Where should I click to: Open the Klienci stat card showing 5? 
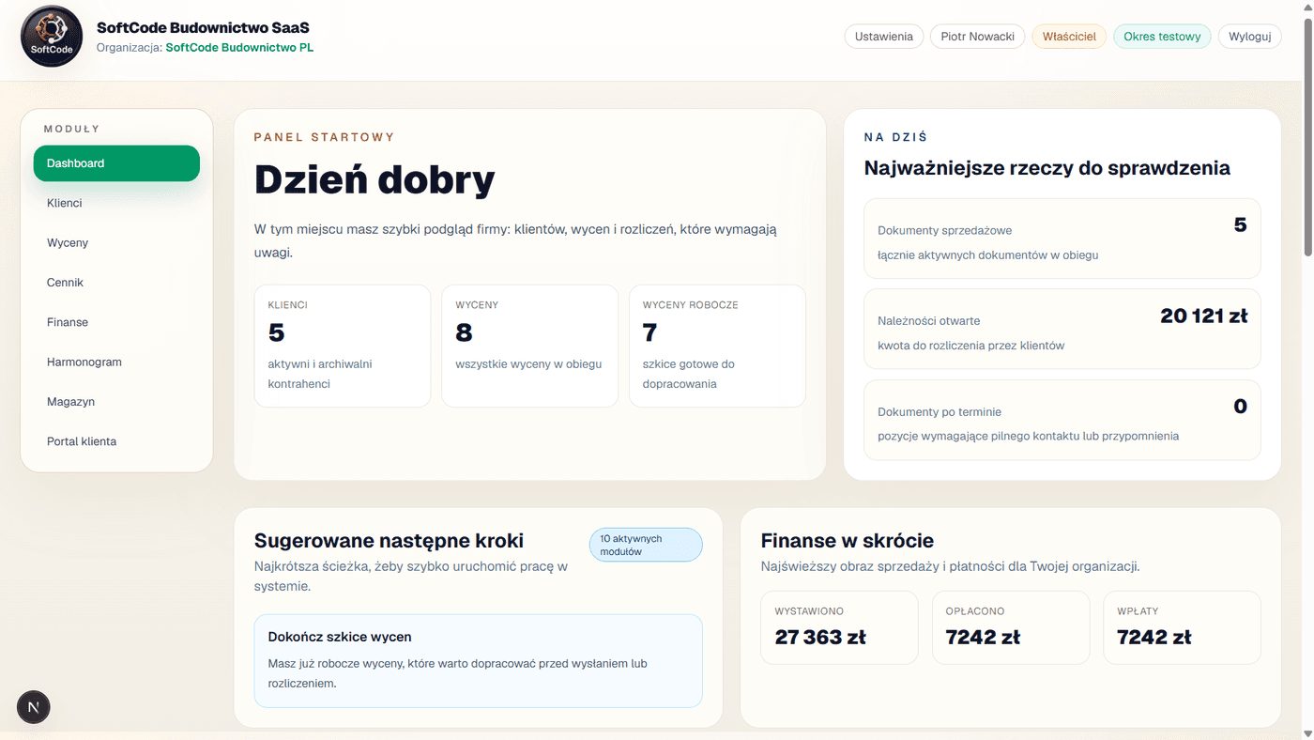[343, 347]
